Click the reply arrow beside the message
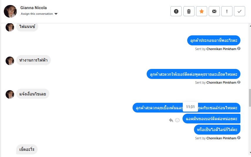Screen dimensions: 251x157 pos(171,120)
